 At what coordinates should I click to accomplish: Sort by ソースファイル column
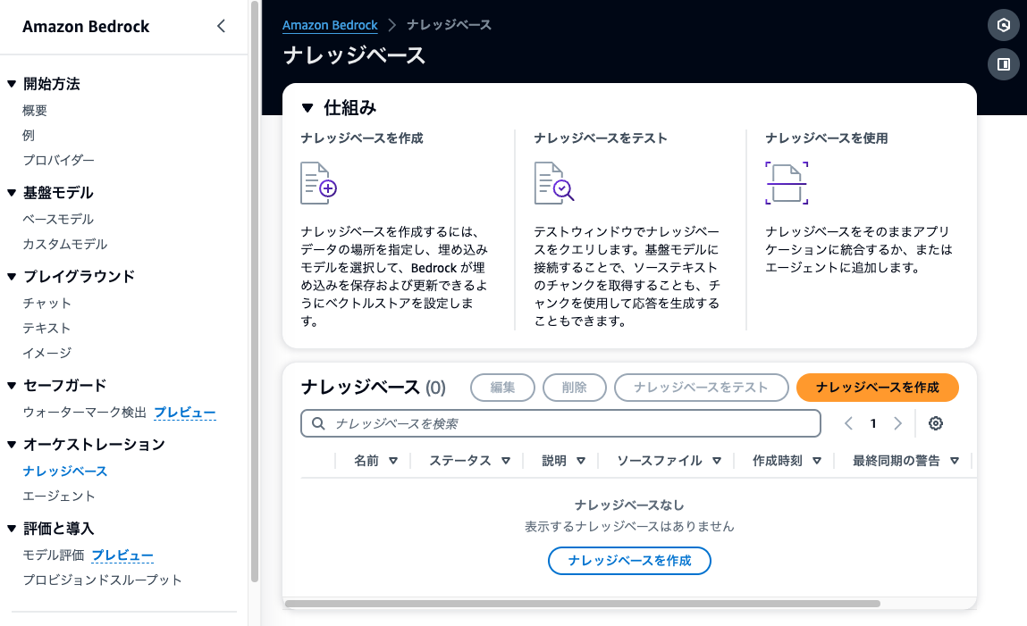point(717,461)
